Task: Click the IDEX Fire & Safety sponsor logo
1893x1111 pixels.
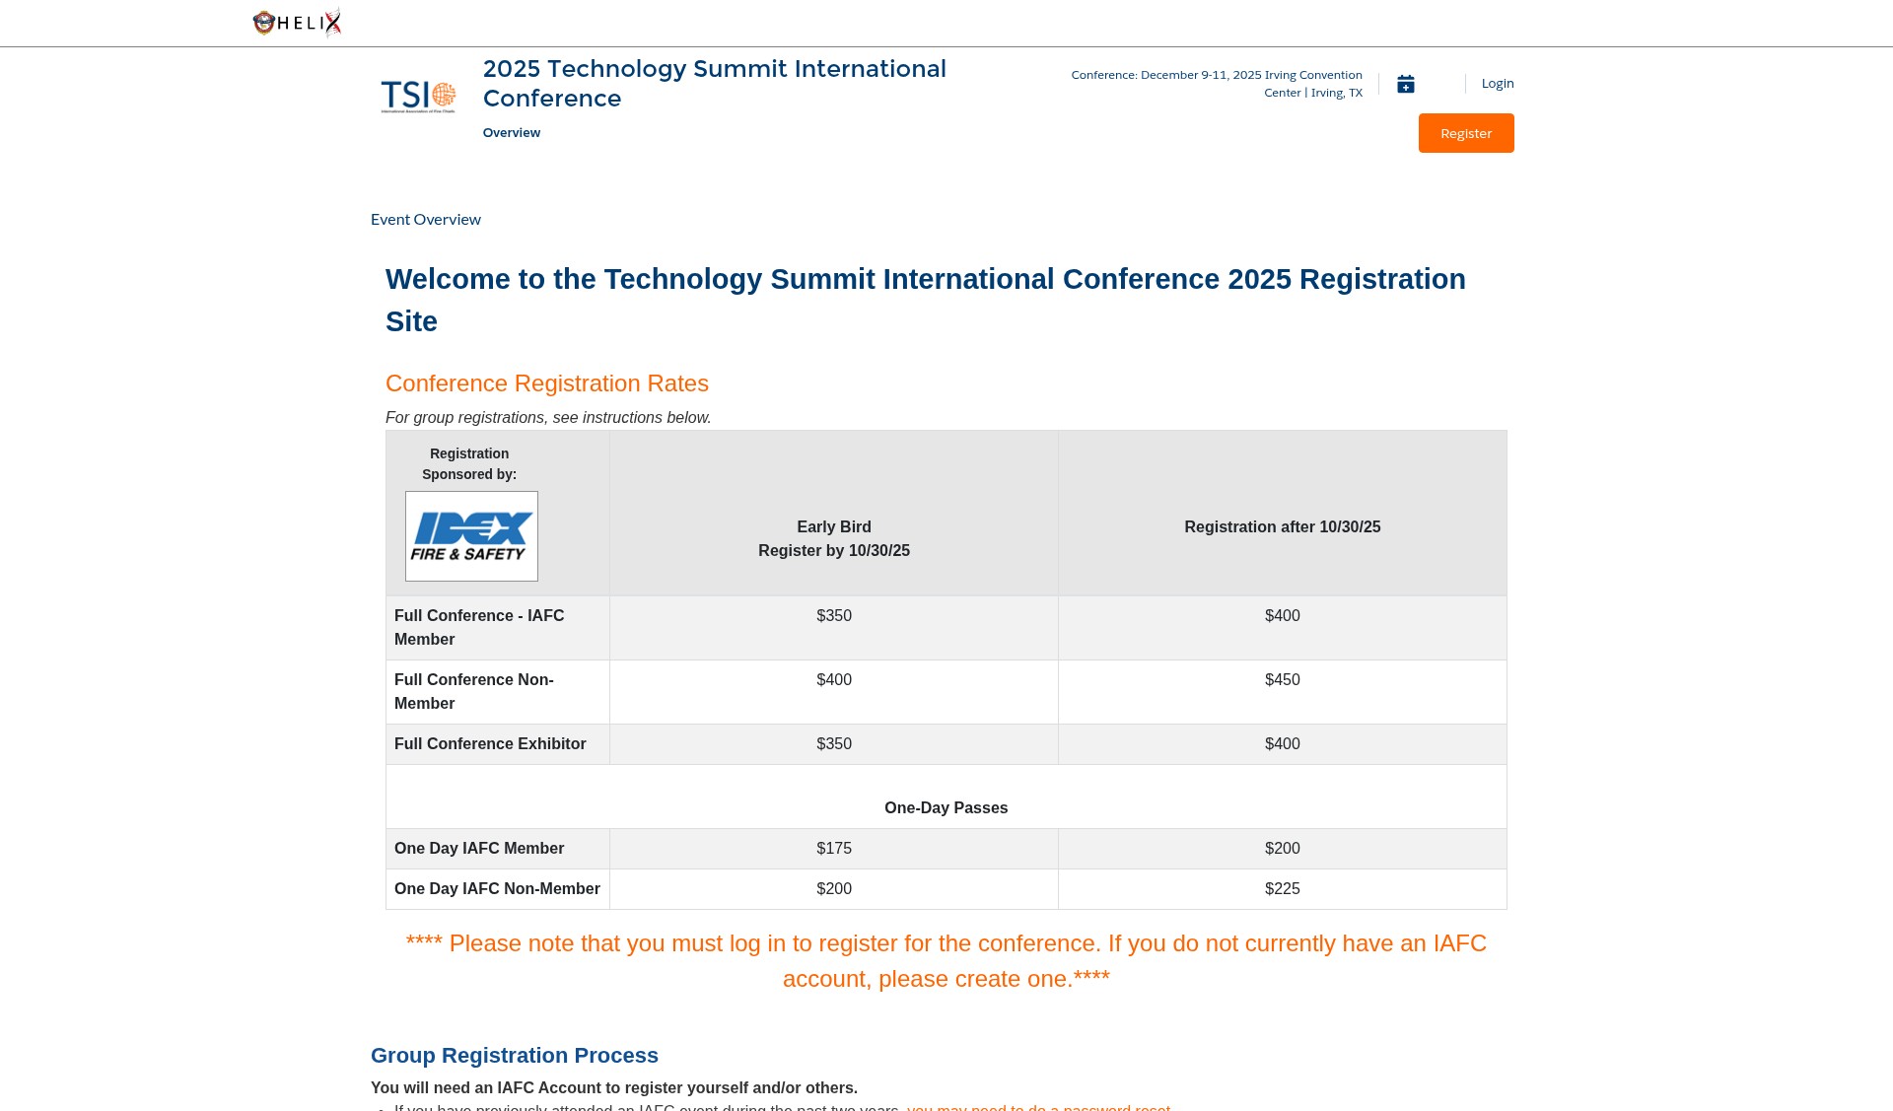Action: tap(471, 536)
